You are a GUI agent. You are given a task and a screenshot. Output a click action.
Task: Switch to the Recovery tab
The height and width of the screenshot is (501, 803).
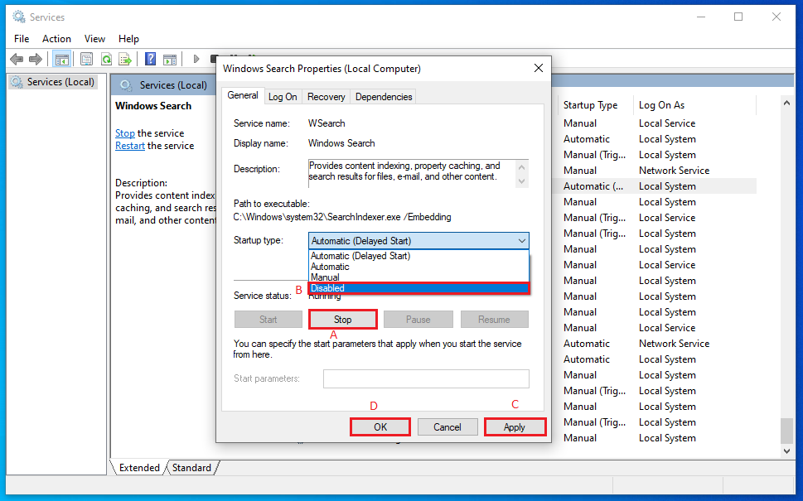click(x=326, y=97)
